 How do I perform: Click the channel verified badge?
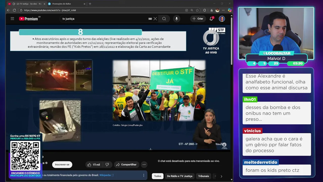(x=46, y=163)
